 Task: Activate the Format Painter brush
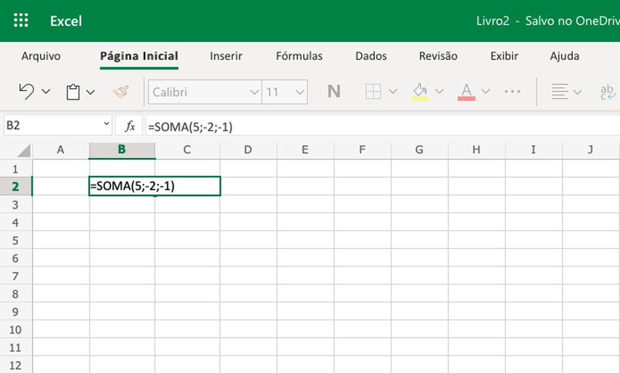(x=120, y=91)
